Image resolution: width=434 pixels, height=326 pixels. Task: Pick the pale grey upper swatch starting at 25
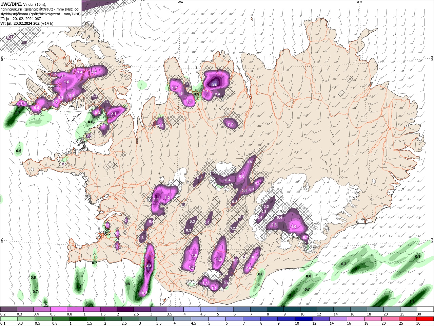409,309
